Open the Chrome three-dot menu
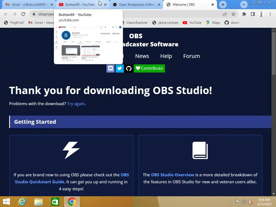The image size is (276, 207). 270,14
